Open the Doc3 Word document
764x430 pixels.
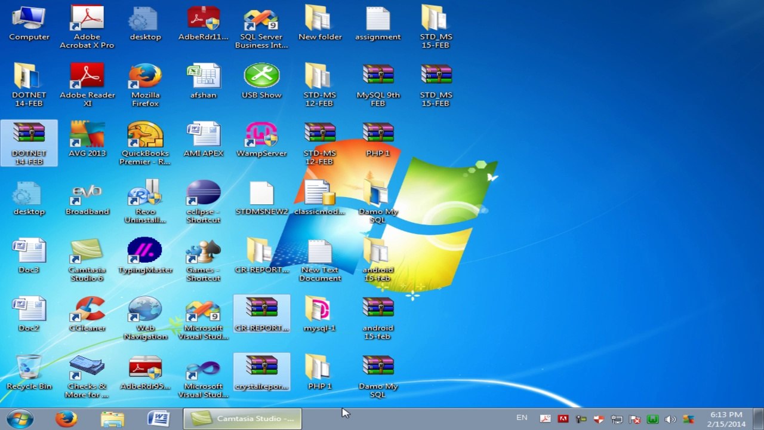pyautogui.click(x=29, y=256)
